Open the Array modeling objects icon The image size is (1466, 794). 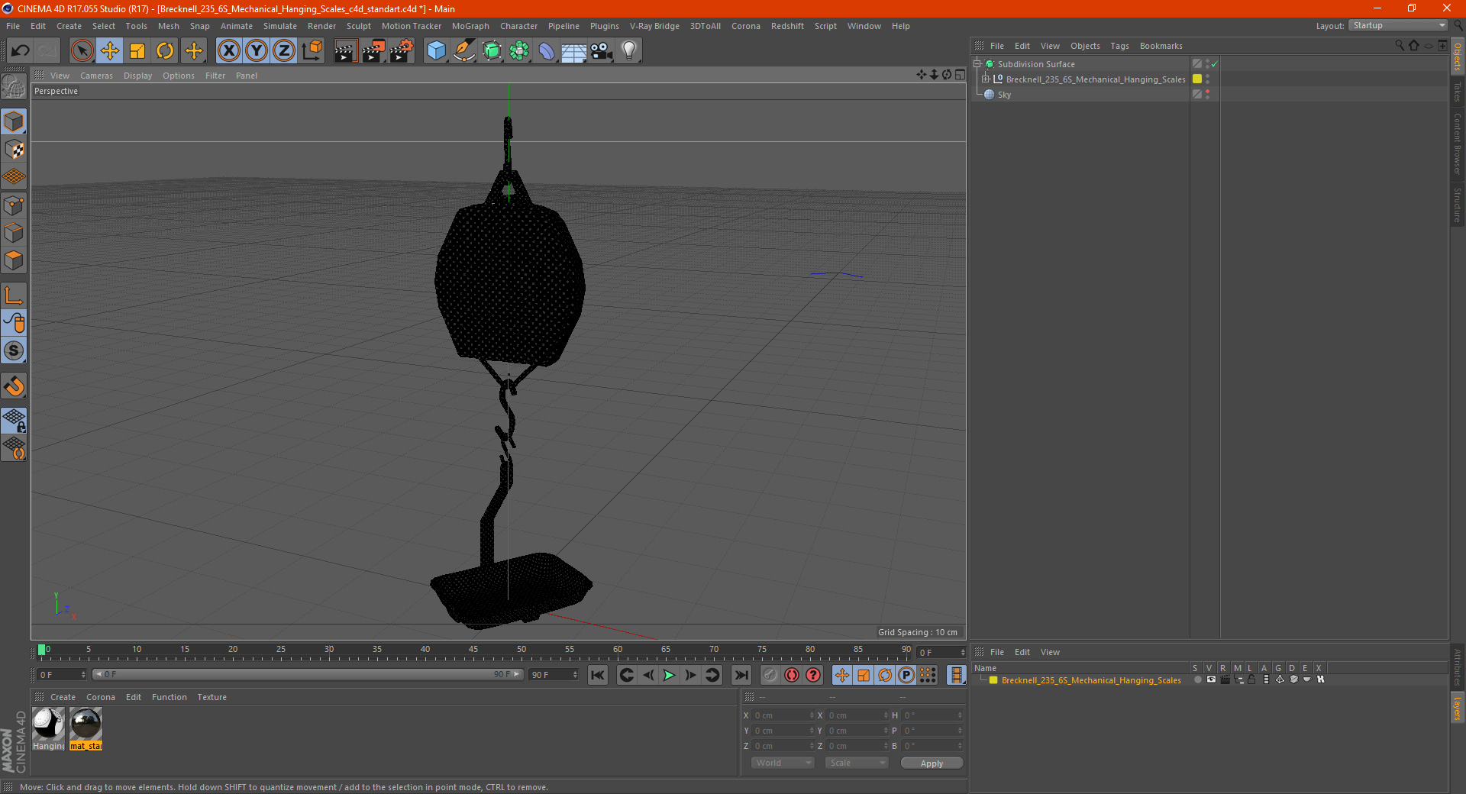point(519,51)
